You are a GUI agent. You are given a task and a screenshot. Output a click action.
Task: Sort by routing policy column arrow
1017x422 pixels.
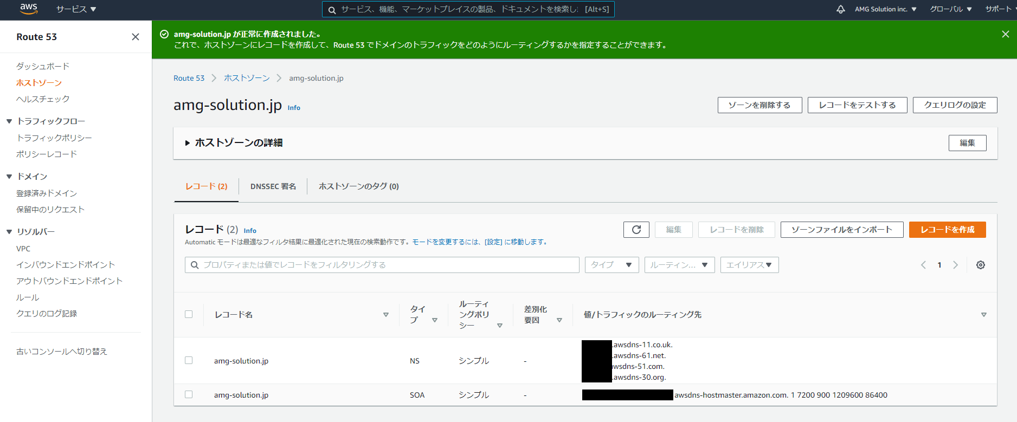tap(500, 326)
